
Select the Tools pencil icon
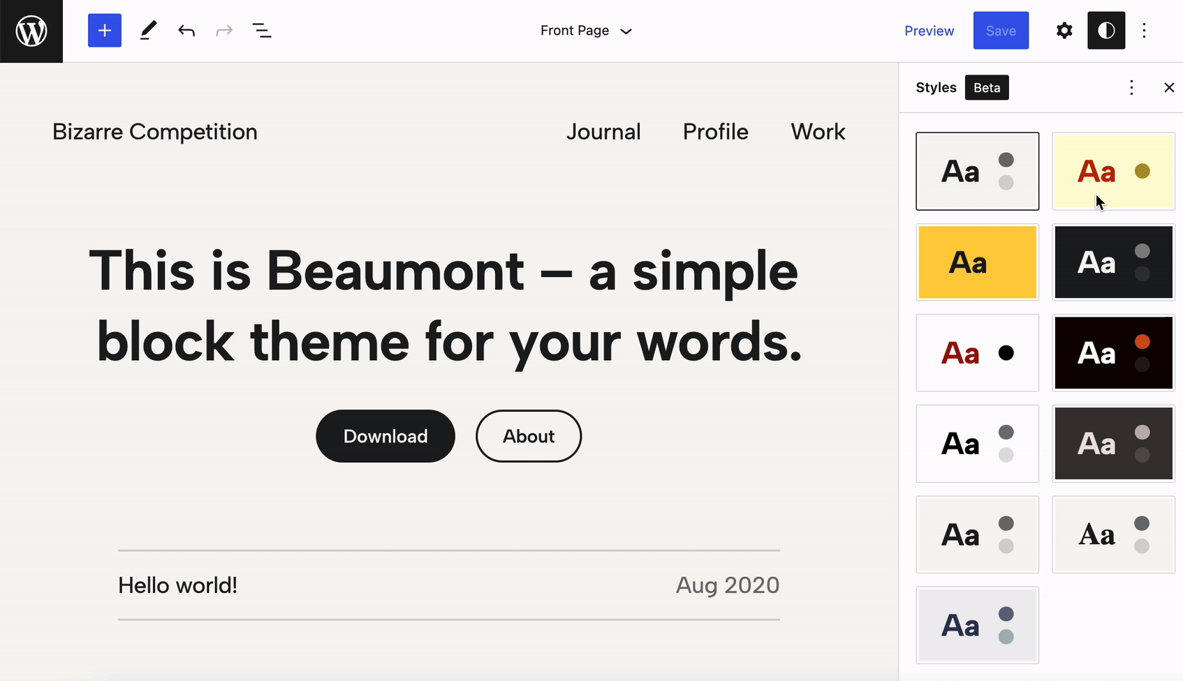coord(148,31)
